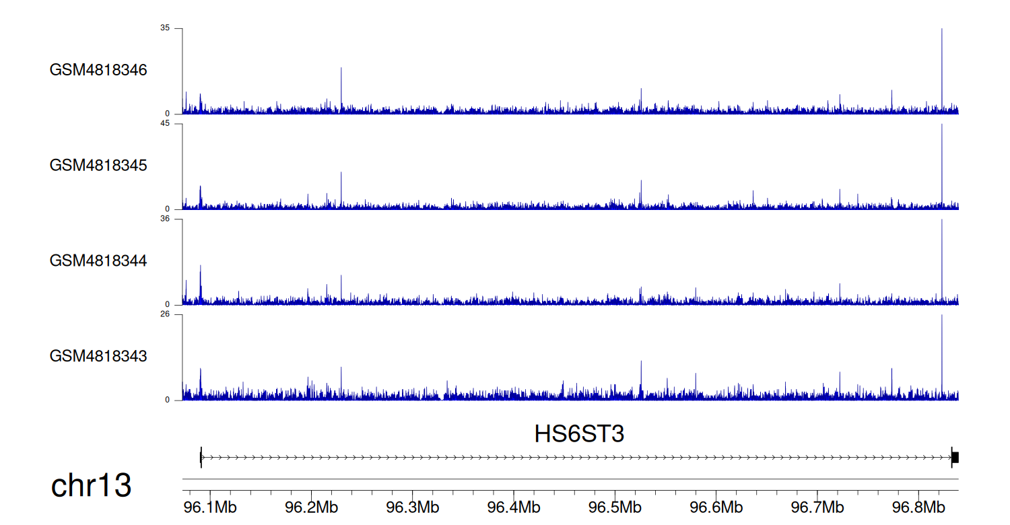
Task: Select the GSM4818343 track name
Action: click(98, 356)
